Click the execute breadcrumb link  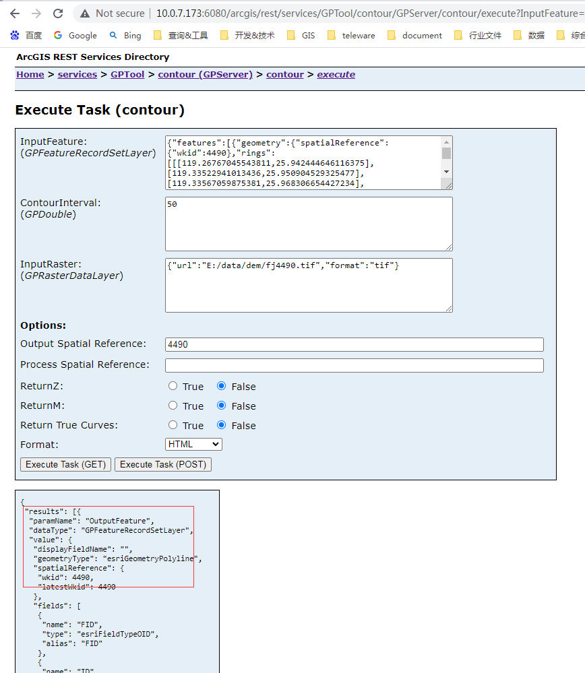(336, 75)
